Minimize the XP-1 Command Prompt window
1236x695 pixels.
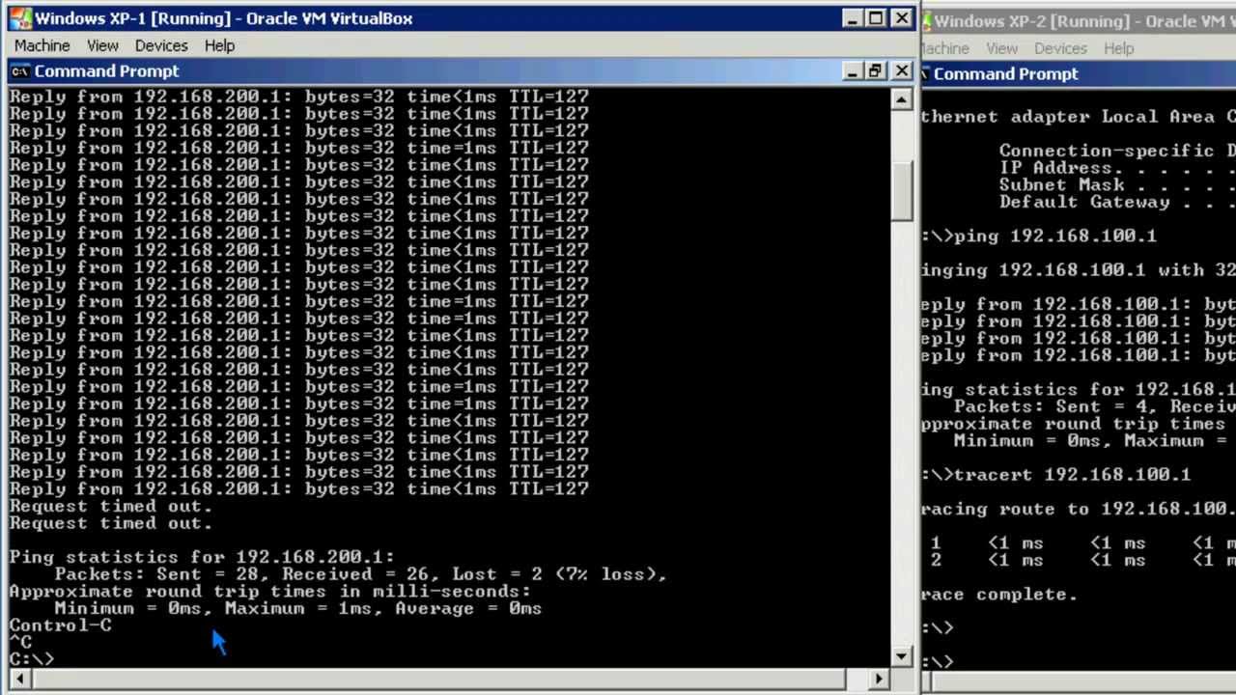(x=852, y=71)
